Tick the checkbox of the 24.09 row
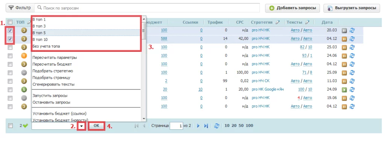 pyautogui.click(x=10, y=90)
